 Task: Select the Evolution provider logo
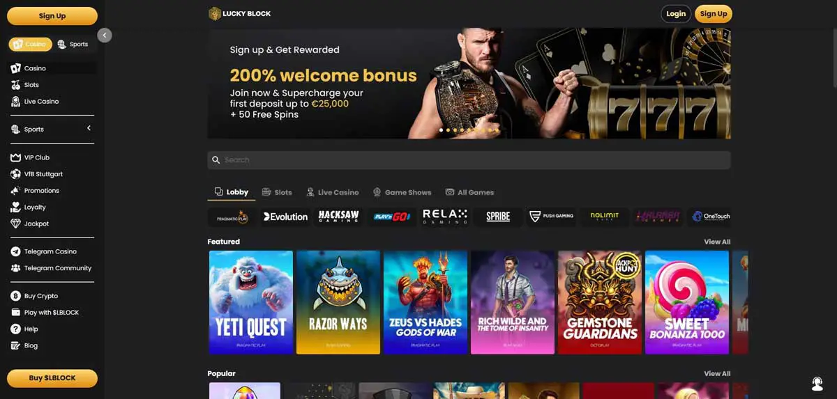[285, 217]
